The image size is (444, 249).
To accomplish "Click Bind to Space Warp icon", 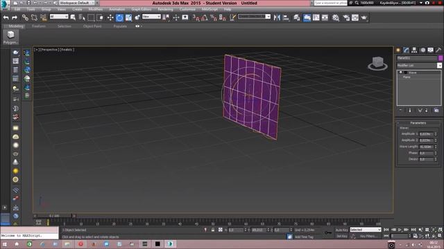I will (43, 17).
